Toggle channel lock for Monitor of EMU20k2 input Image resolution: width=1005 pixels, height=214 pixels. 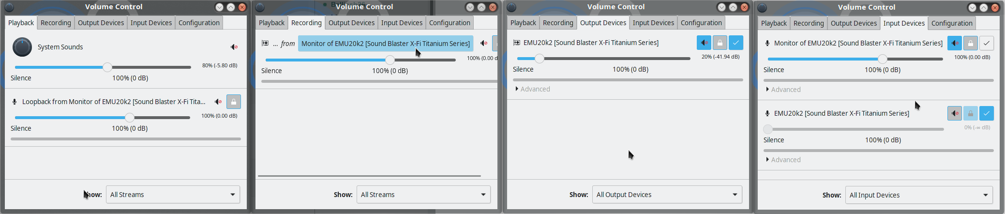[x=971, y=43]
